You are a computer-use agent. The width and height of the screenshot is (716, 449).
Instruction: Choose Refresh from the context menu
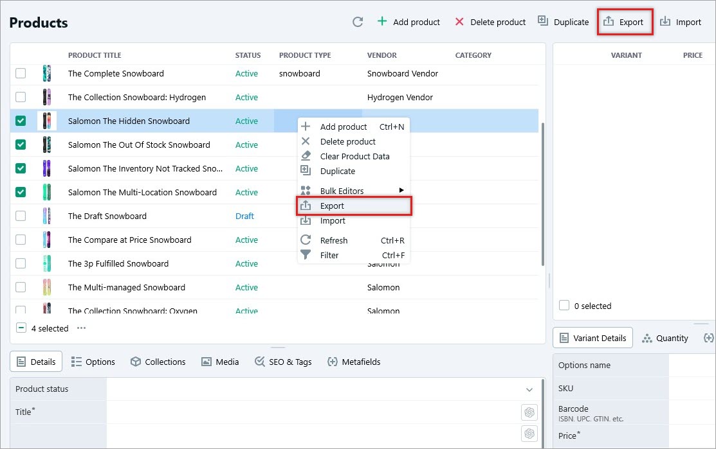[353, 240]
